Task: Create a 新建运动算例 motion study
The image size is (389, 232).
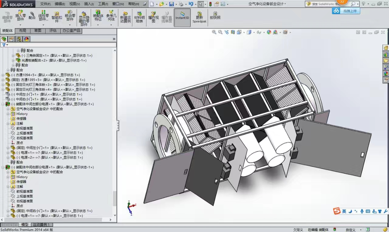Action: (x=125, y=17)
